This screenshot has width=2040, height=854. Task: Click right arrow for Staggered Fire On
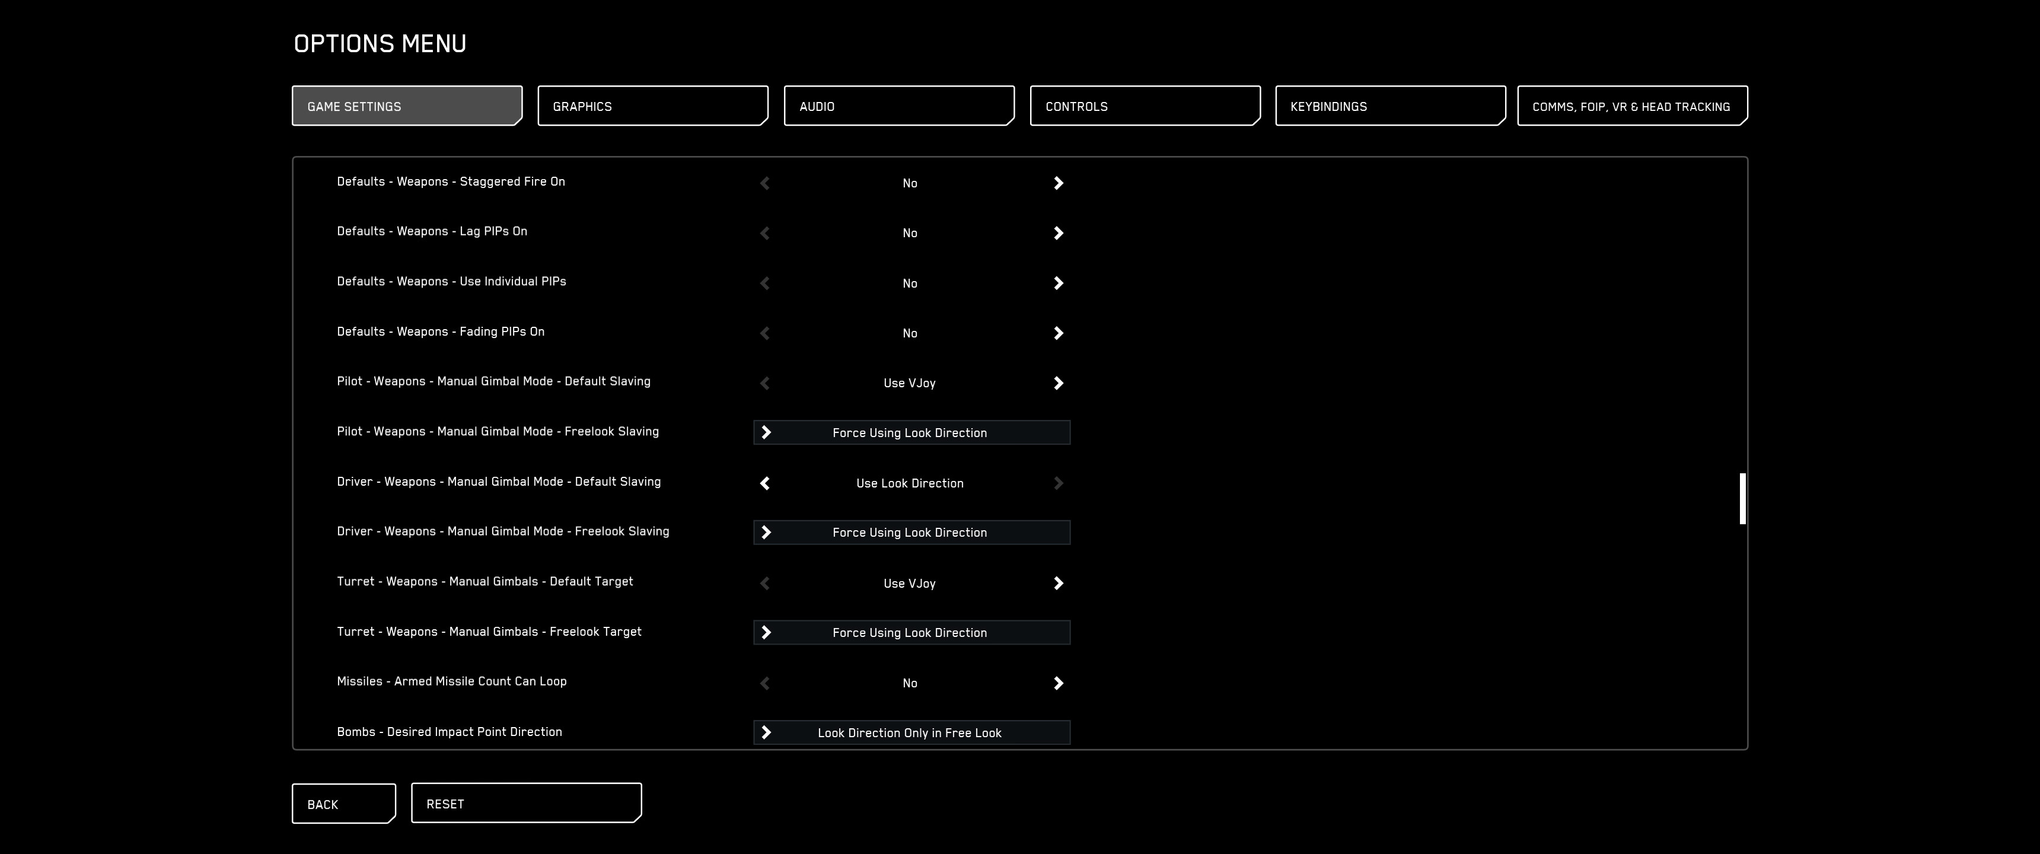coord(1058,183)
